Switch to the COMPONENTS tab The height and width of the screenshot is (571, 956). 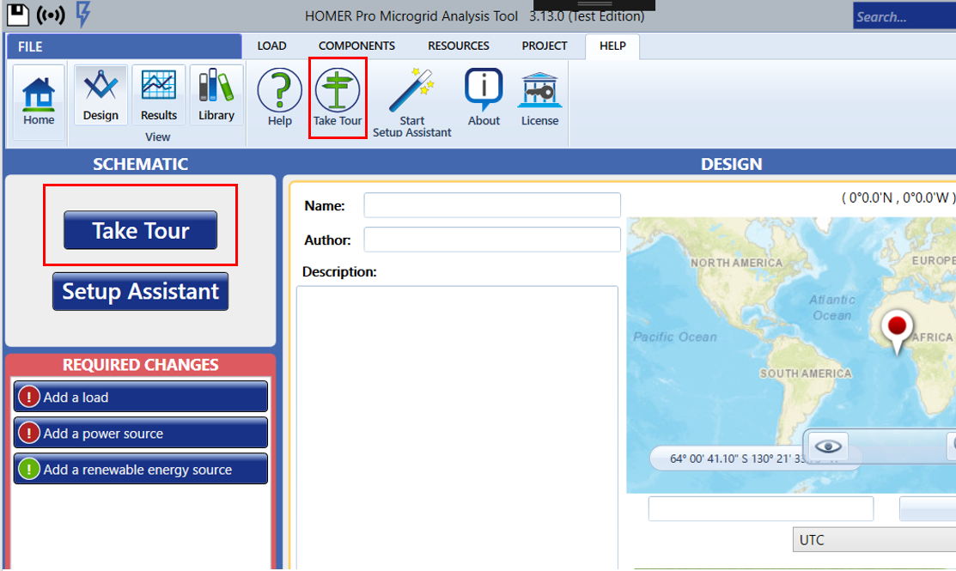pyautogui.click(x=356, y=46)
